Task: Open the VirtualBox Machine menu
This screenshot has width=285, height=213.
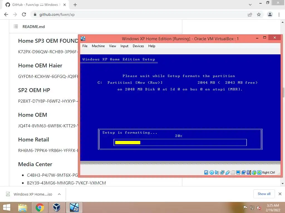Action: point(98,46)
